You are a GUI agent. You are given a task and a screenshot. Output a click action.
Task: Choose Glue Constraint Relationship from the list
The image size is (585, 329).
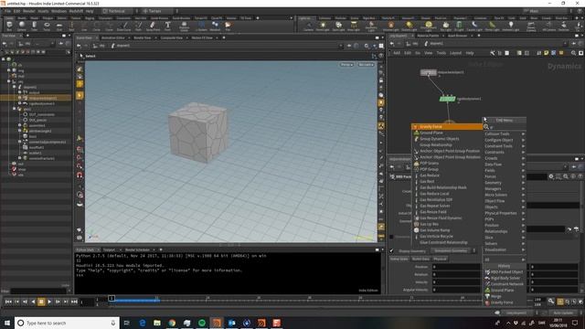point(447,242)
